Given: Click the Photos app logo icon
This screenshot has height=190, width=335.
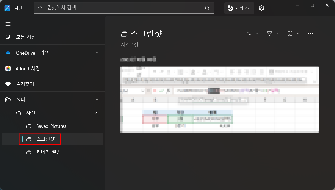Looking at the screenshot, I should coord(8,8).
